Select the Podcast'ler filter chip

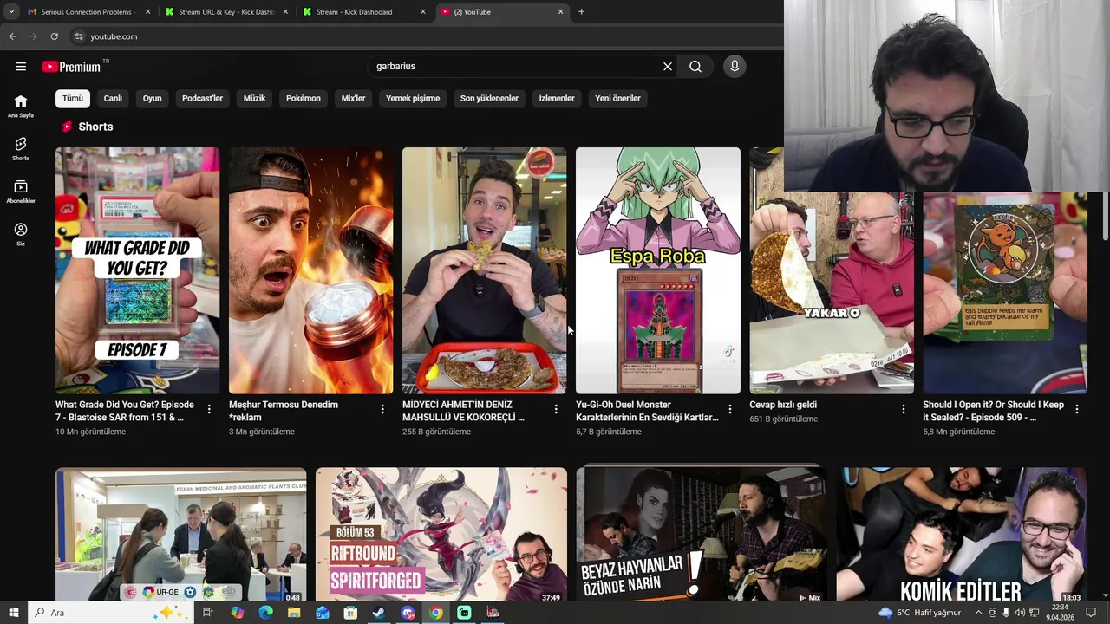tap(202, 98)
